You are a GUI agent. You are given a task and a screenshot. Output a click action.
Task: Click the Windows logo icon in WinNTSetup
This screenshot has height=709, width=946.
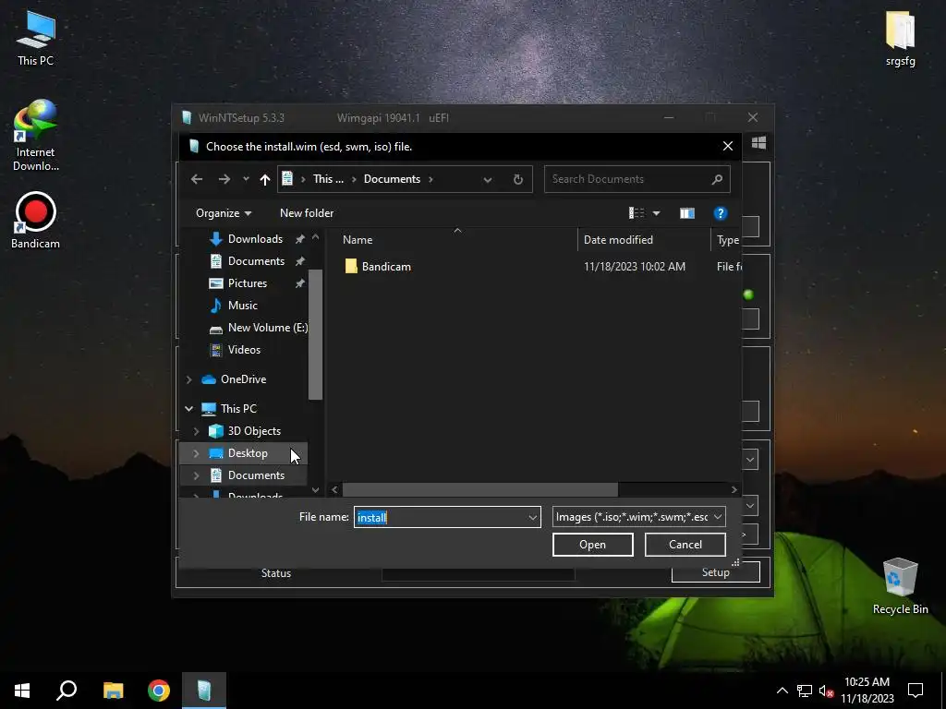click(x=759, y=143)
